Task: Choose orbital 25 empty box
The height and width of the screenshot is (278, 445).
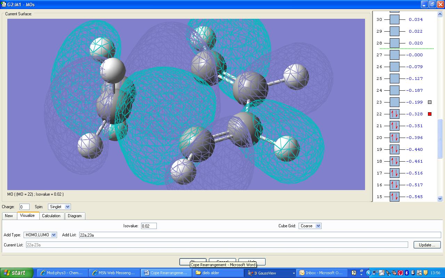Action: click(394, 79)
